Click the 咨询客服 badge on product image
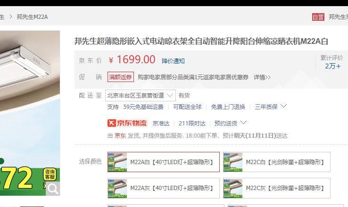Image resolution: width=348 pixels, height=207 pixels. pyautogui.click(x=50, y=174)
